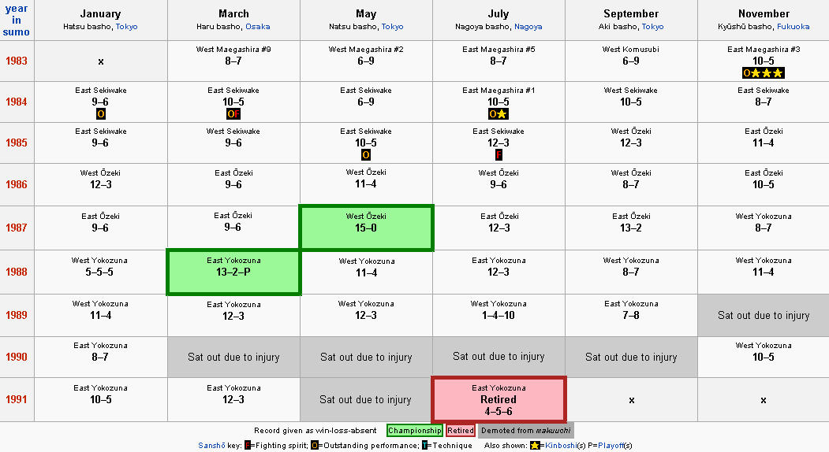Click the Outstanding performance icon under January 1984

[100, 114]
